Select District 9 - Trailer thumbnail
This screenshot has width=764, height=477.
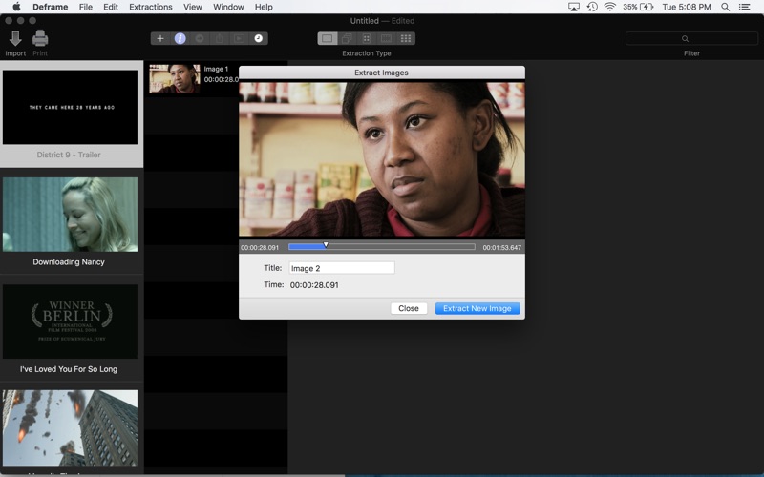pyautogui.click(x=70, y=107)
